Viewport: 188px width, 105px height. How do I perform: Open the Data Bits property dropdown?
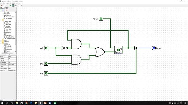tap(12, 60)
